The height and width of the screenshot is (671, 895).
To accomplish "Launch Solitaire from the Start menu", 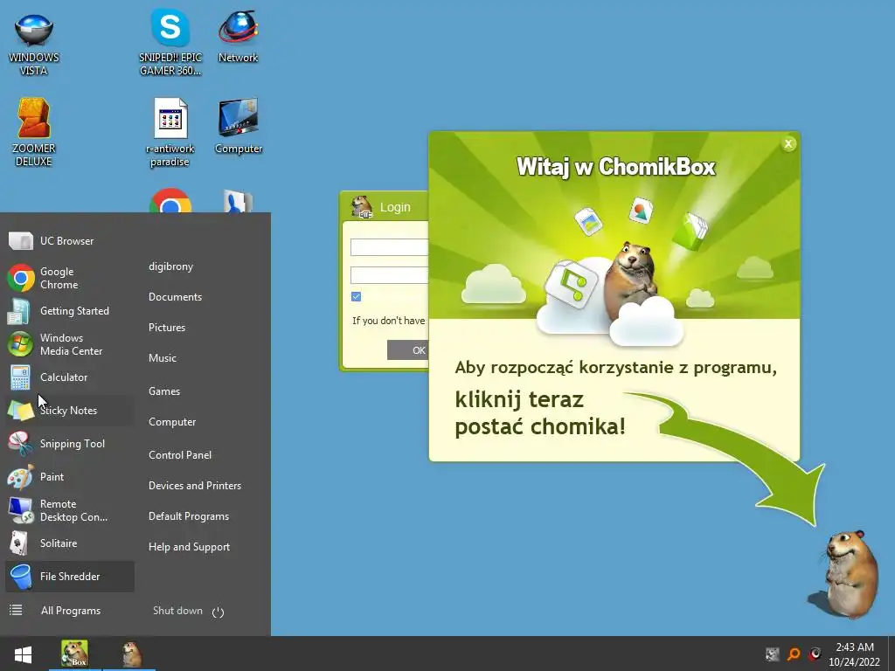I will [x=68, y=543].
